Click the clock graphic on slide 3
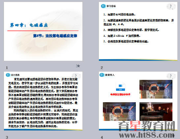180x139 pixels. point(76,76)
